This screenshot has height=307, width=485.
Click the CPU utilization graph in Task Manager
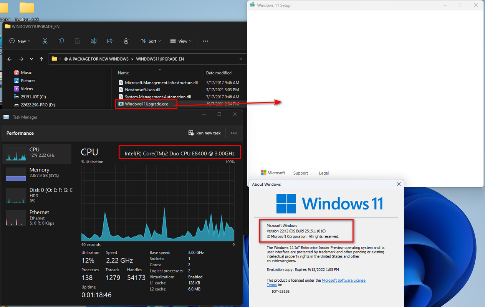[158, 203]
